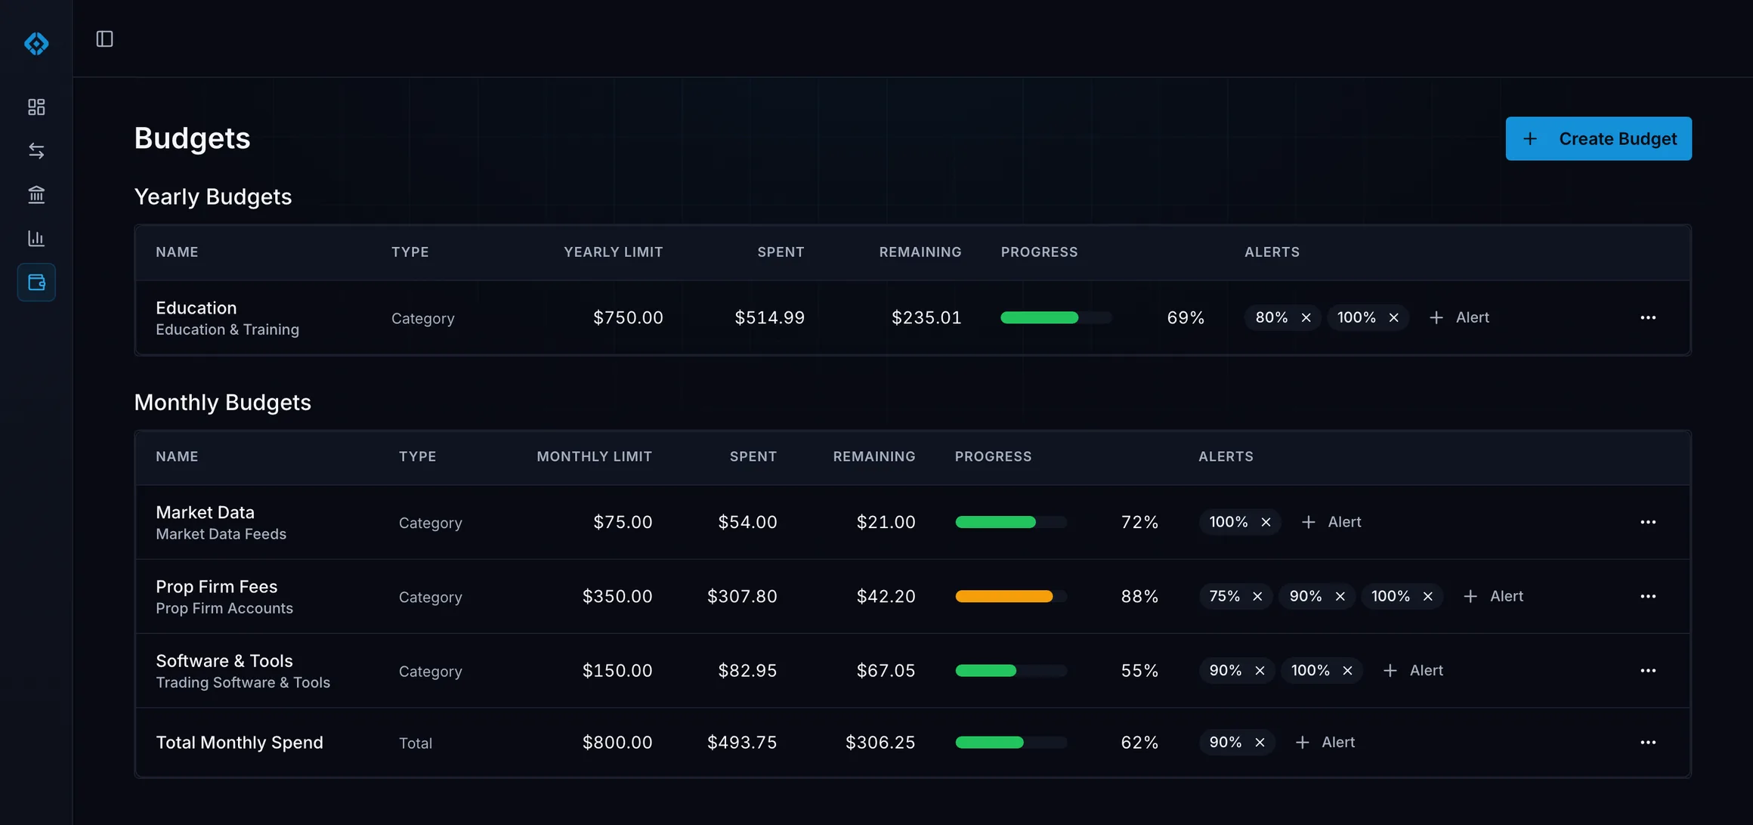Click the Education budget name
This screenshot has width=1753, height=825.
click(x=196, y=307)
